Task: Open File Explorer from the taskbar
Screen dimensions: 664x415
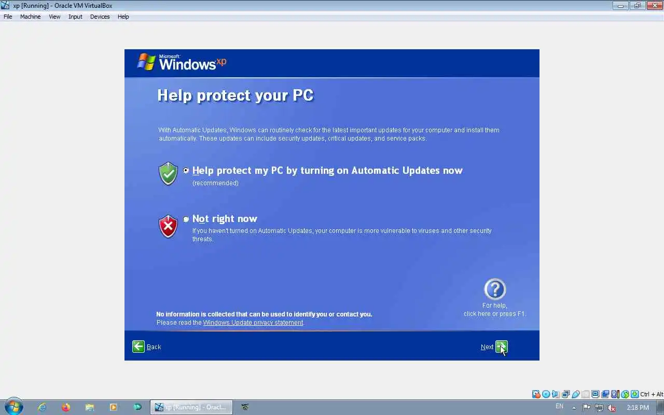Action: 90,407
